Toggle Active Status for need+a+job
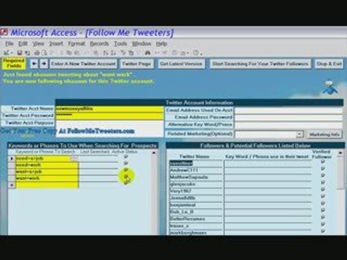This screenshot has width=347, height=260. tap(126, 156)
